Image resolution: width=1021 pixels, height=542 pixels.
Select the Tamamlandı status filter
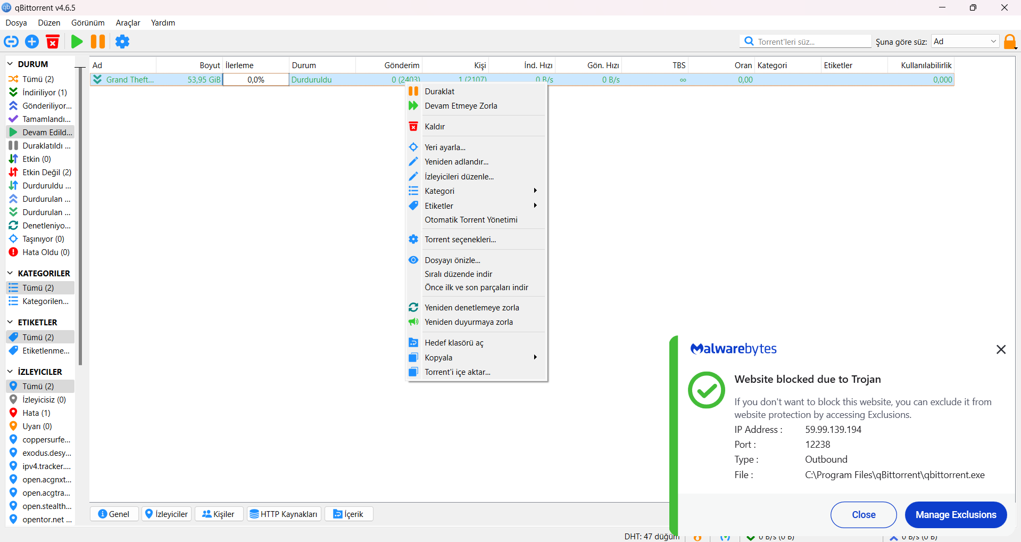40,119
